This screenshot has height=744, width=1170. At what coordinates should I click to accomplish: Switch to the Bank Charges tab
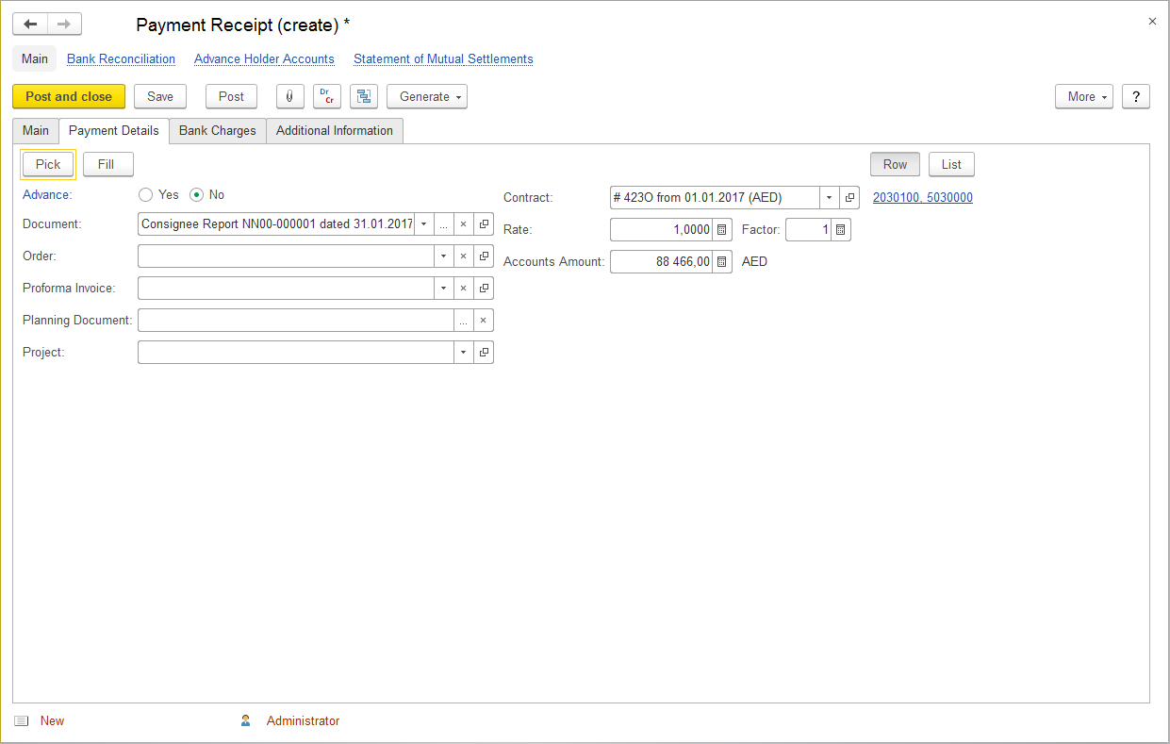(x=217, y=131)
